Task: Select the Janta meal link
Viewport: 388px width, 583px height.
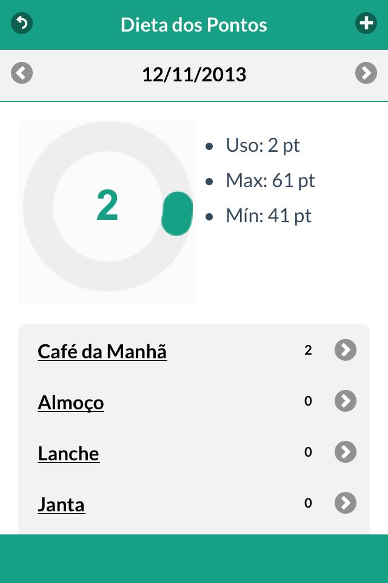Action: click(x=61, y=505)
